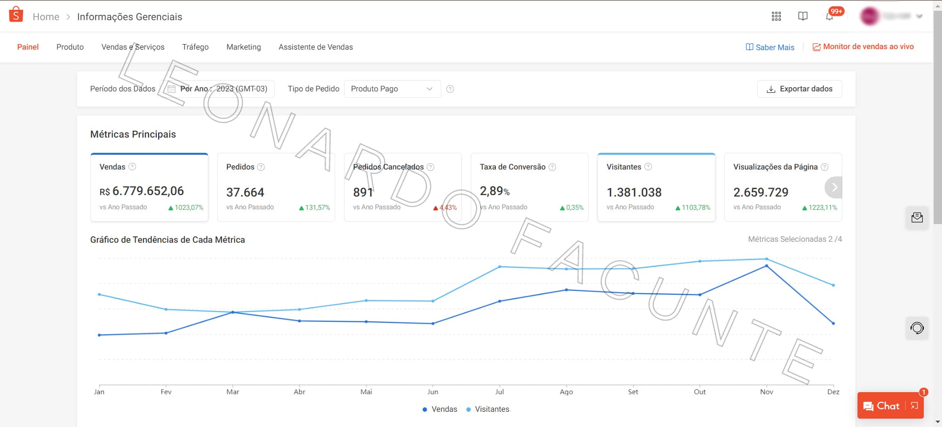Click the info icon beside Vendas
Screen dimensions: 942x427
coord(132,167)
